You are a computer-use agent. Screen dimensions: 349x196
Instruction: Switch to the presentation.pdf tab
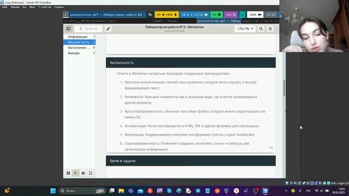(x=219, y=21)
